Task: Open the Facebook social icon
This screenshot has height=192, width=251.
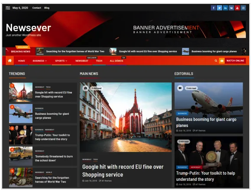Action: tap(213, 8)
